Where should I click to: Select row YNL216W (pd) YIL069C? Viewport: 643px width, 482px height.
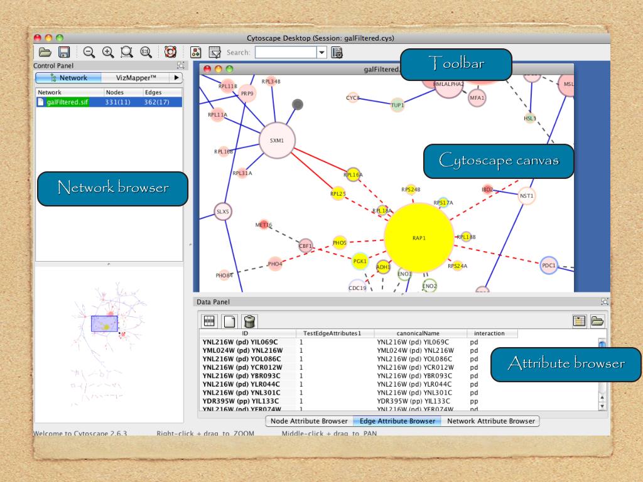point(359,342)
